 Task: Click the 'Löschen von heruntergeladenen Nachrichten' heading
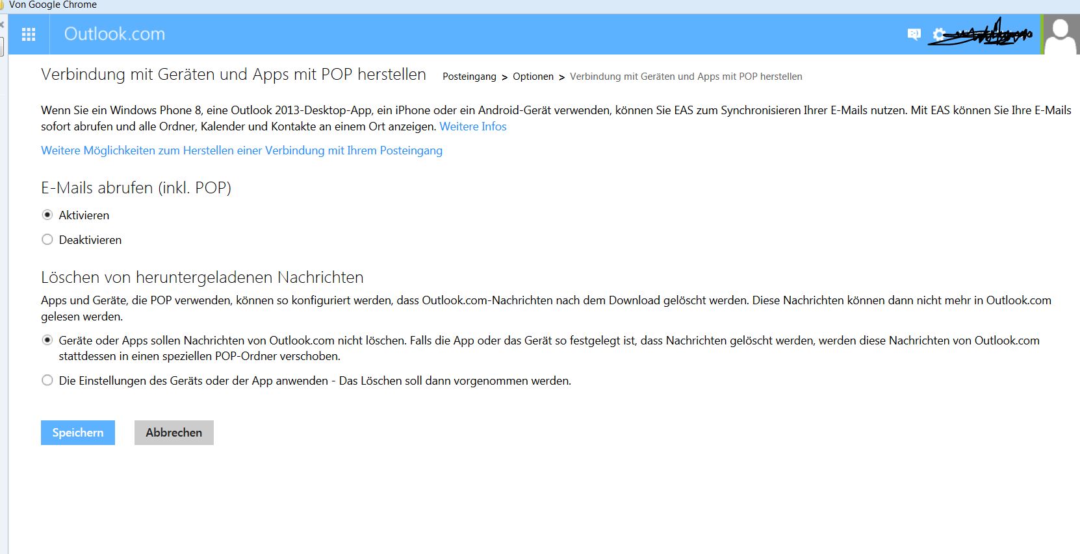[202, 278]
